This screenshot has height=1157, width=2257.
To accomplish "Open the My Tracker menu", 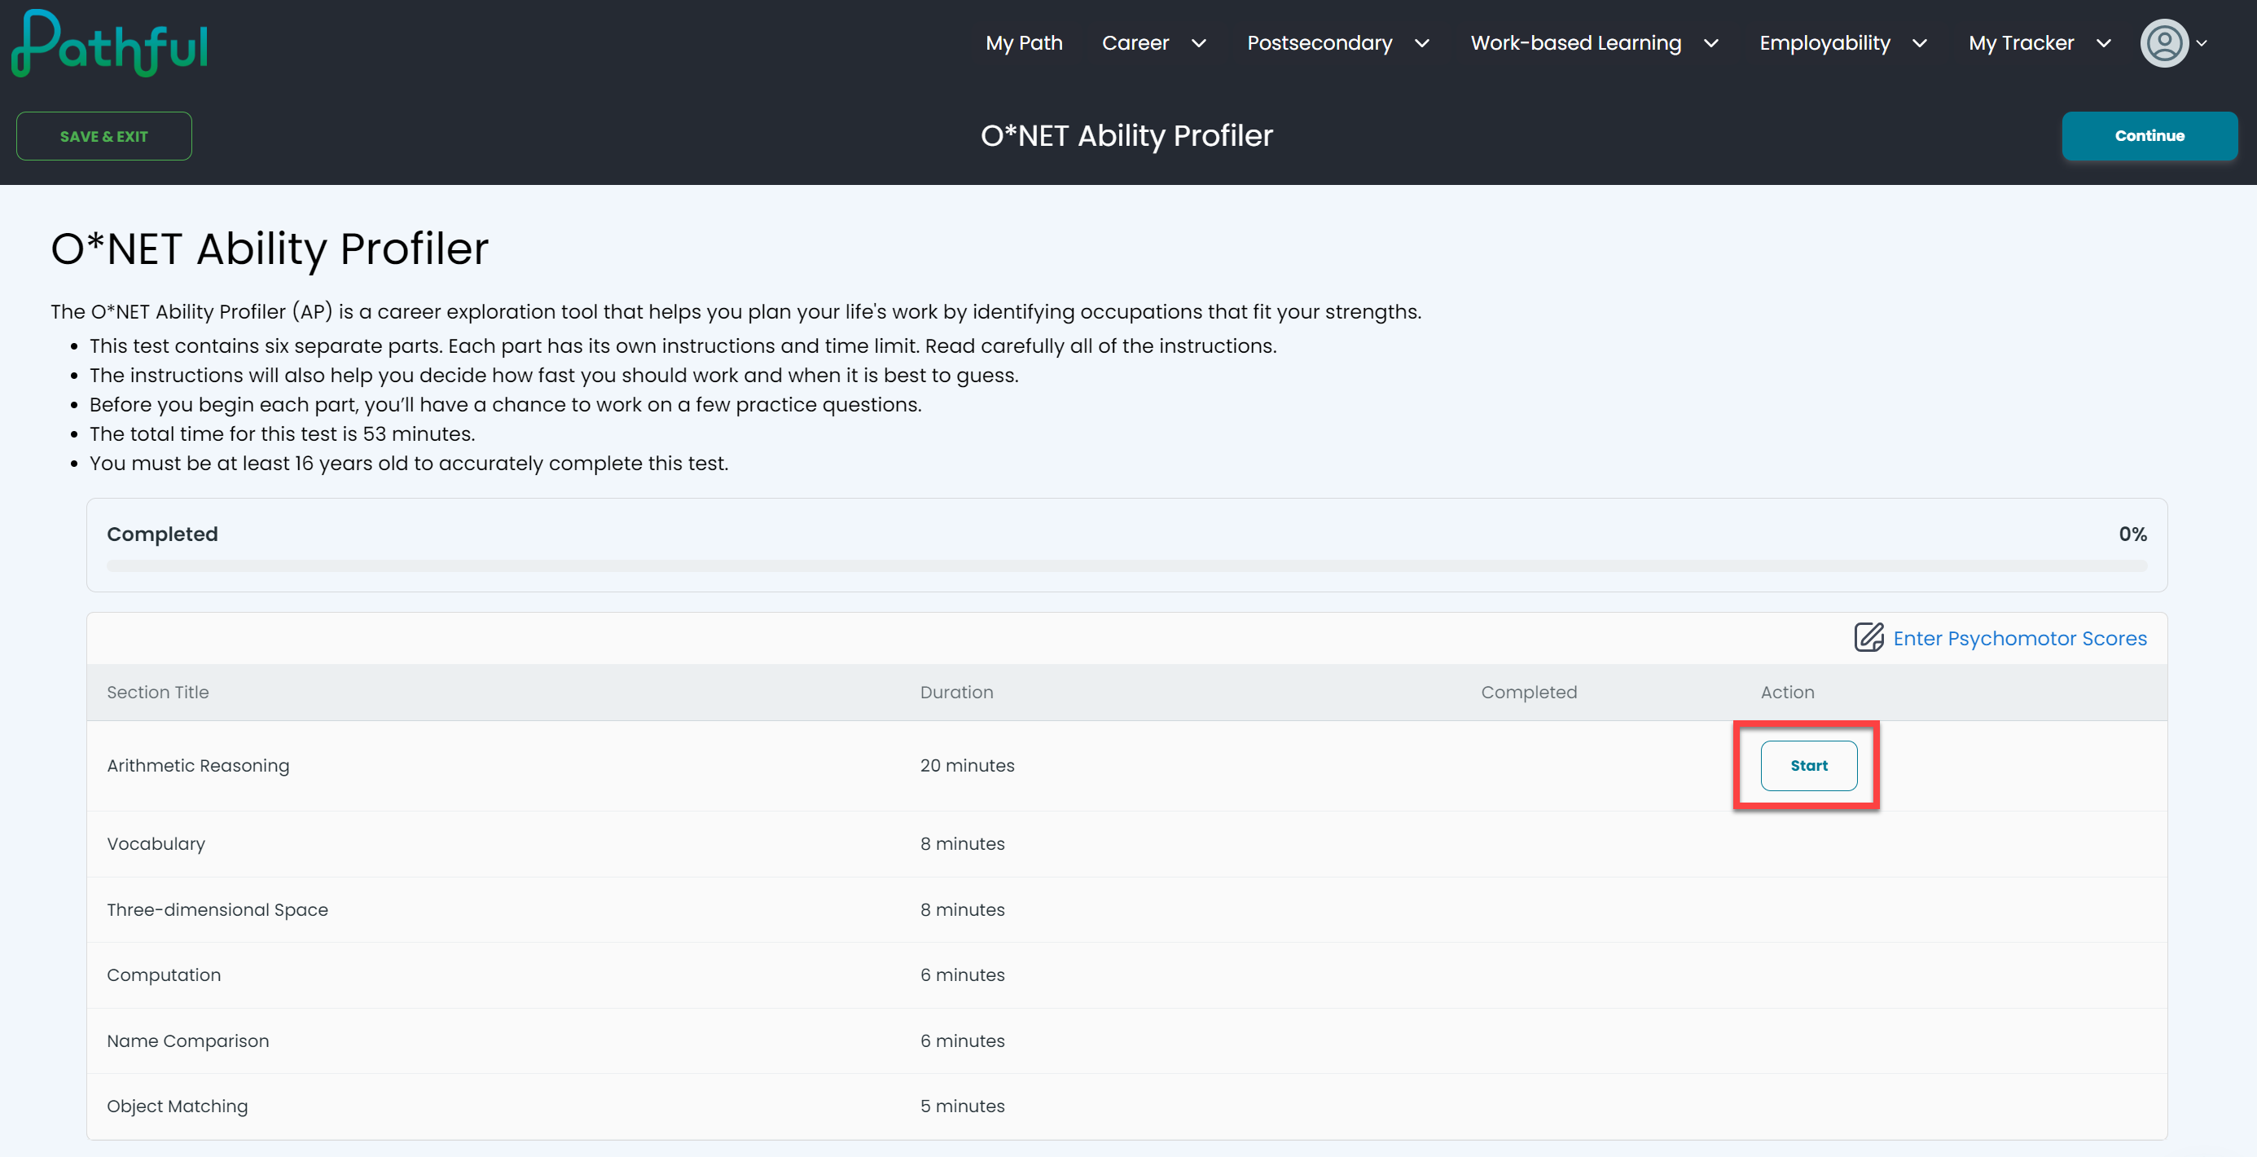I will (2021, 43).
